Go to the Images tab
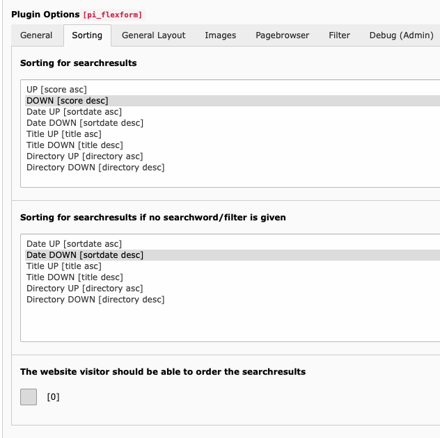 pyautogui.click(x=220, y=35)
